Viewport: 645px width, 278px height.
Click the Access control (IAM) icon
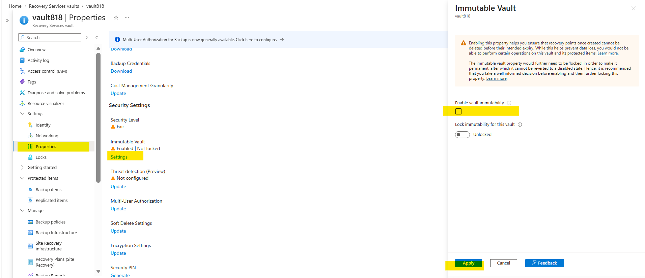(x=22, y=71)
